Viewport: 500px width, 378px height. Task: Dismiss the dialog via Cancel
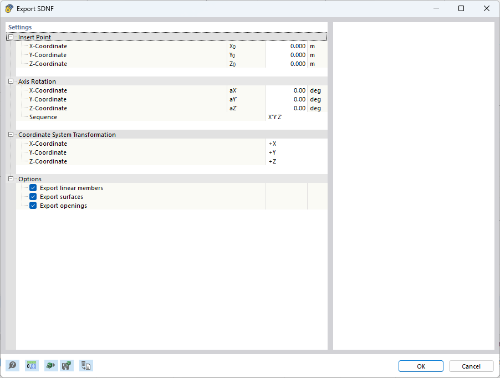coord(471,366)
